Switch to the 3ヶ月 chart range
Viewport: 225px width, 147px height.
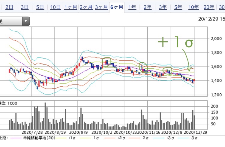pyautogui.click(x=101, y=7)
